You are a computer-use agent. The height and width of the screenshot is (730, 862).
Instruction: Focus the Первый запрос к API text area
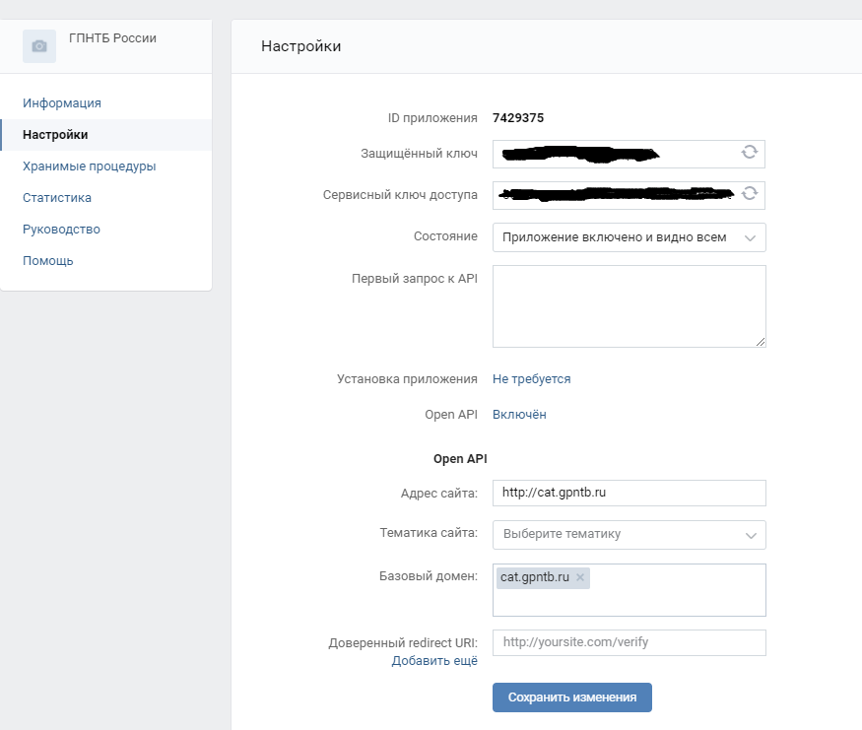click(629, 305)
